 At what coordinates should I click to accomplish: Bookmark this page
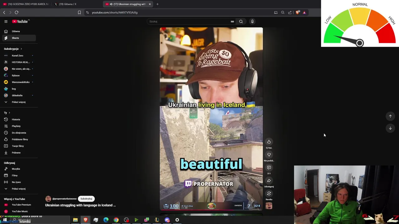coord(79,12)
